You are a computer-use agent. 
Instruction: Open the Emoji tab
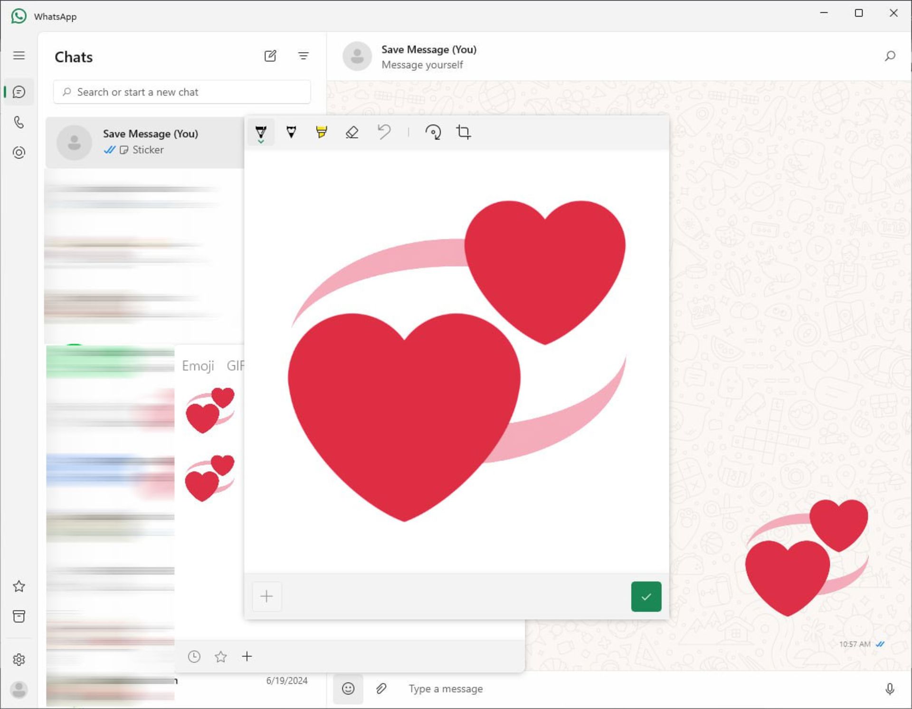pyautogui.click(x=198, y=365)
